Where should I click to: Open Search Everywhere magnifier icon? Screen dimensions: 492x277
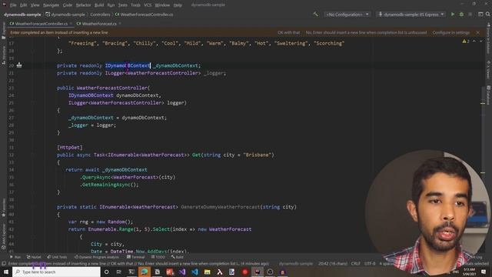point(488,14)
